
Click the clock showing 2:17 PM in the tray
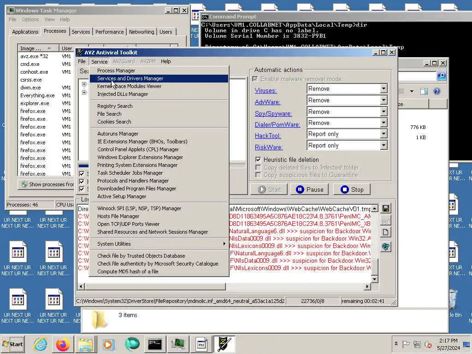coord(448,341)
